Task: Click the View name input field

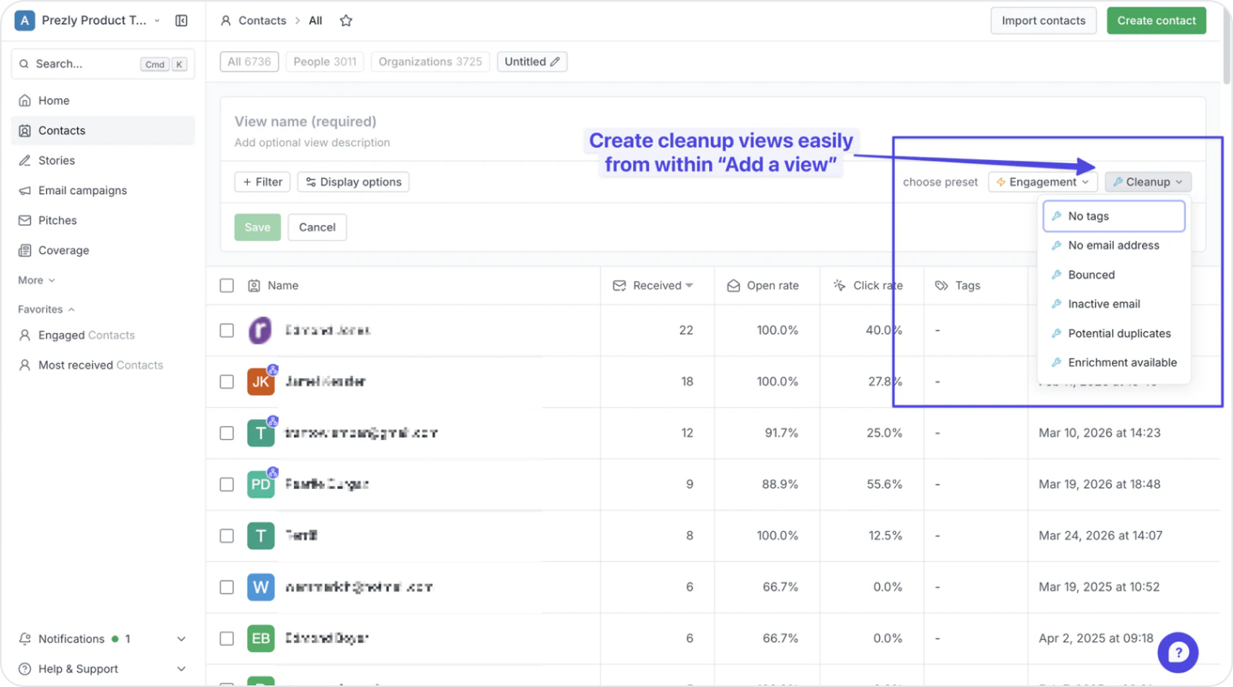Action: (x=305, y=122)
